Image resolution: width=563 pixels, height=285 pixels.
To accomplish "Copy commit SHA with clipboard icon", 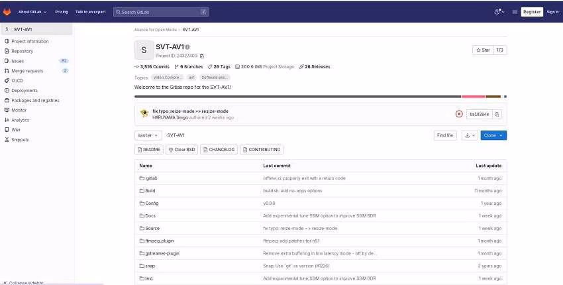I will tap(497, 114).
